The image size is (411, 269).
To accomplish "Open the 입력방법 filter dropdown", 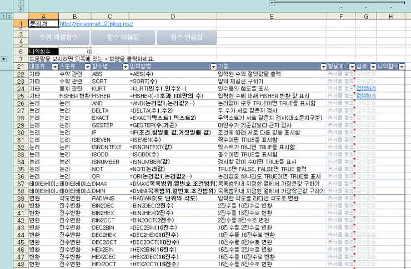I will 213,67.
